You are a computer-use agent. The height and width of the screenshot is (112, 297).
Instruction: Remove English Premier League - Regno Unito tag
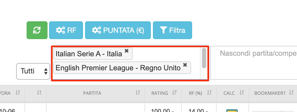coord(185,65)
